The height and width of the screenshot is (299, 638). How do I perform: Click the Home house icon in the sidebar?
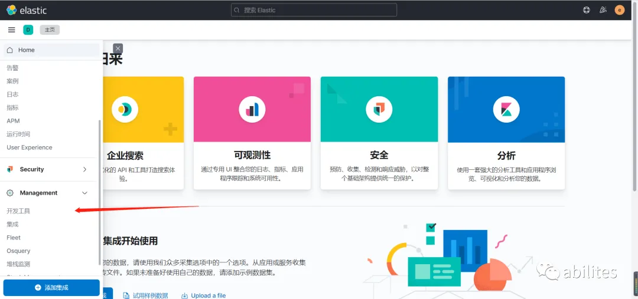click(10, 50)
